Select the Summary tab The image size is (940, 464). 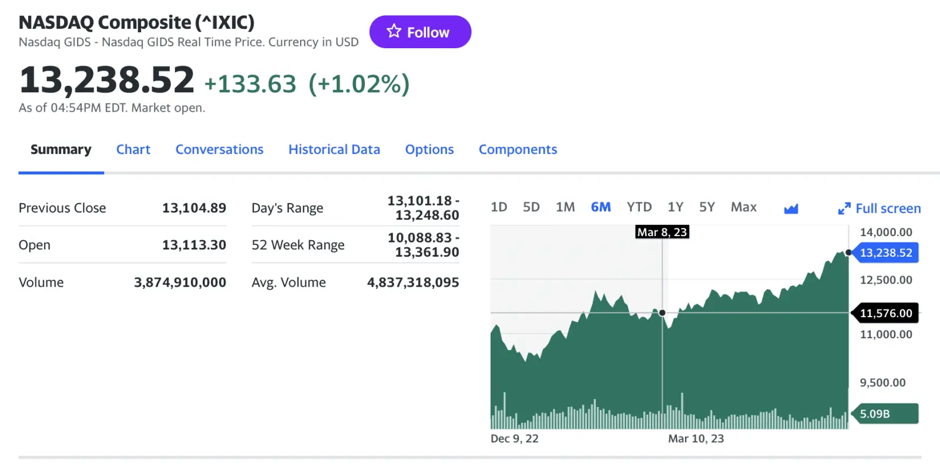pyautogui.click(x=61, y=150)
